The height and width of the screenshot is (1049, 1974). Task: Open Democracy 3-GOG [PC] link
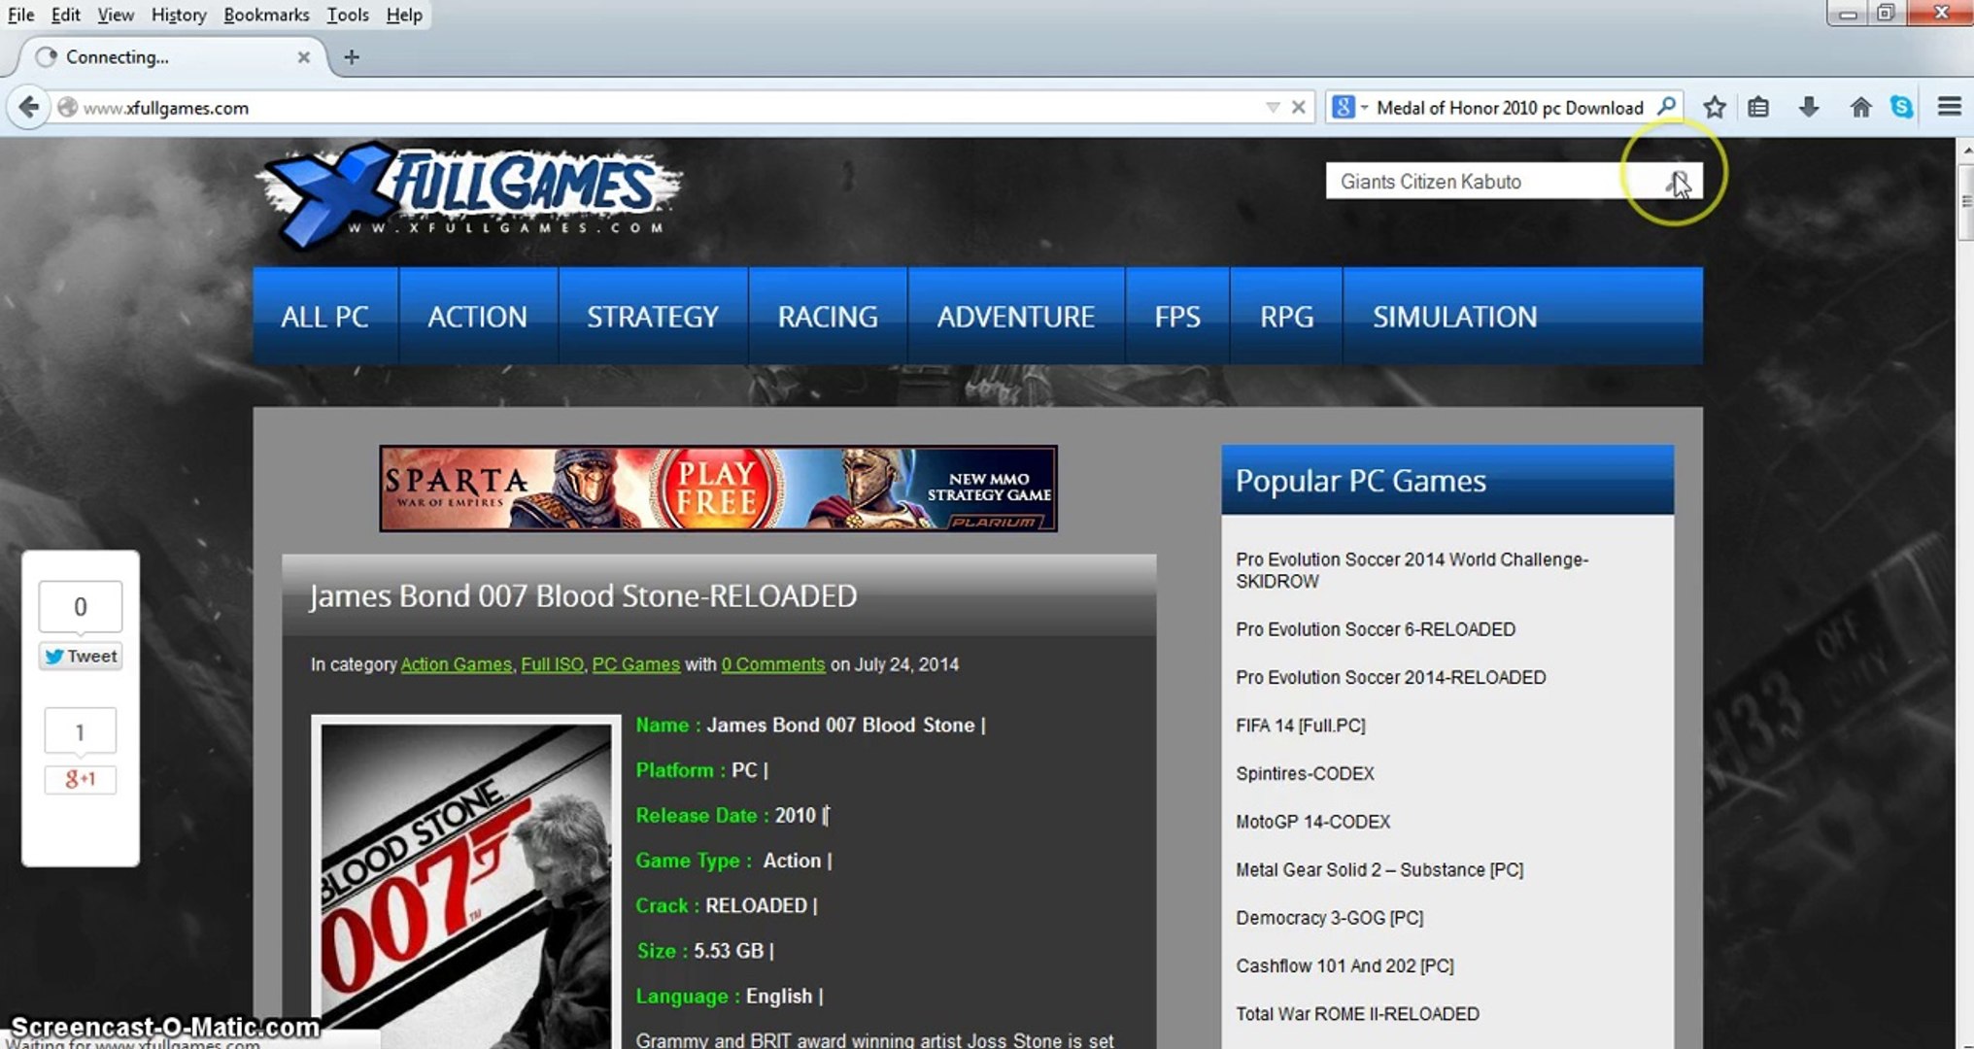pos(1329,918)
